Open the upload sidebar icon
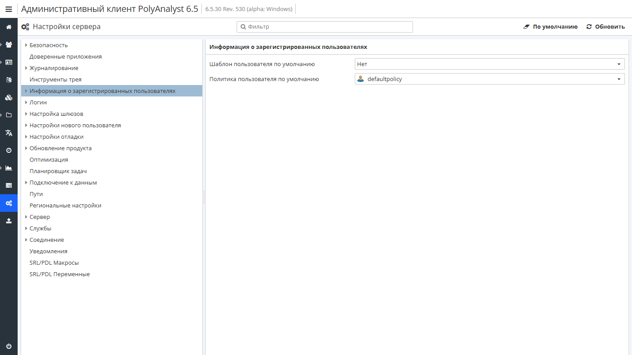The height and width of the screenshot is (355, 632). pos(9,221)
